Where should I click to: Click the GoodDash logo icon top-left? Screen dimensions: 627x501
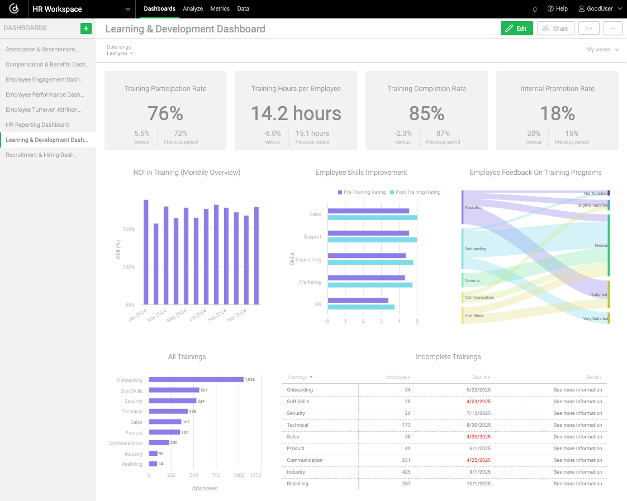tap(14, 9)
